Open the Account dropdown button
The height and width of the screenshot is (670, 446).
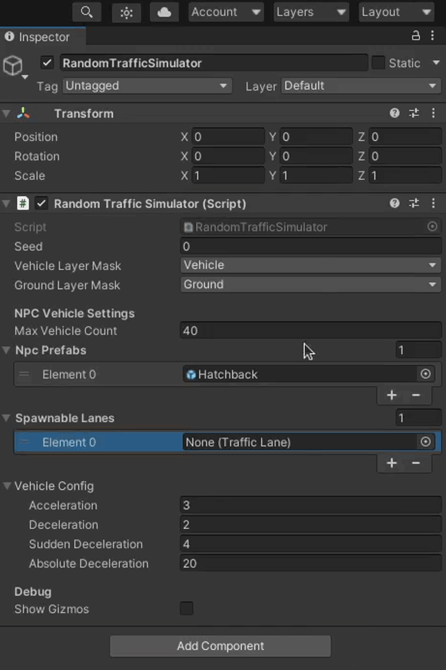tap(225, 12)
